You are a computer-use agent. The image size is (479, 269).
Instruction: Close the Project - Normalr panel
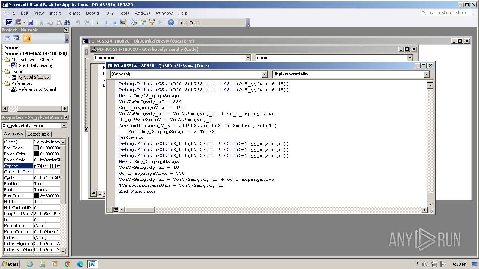(66, 30)
